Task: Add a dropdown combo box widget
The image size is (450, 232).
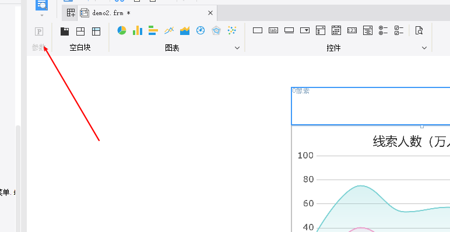Action: click(x=305, y=30)
